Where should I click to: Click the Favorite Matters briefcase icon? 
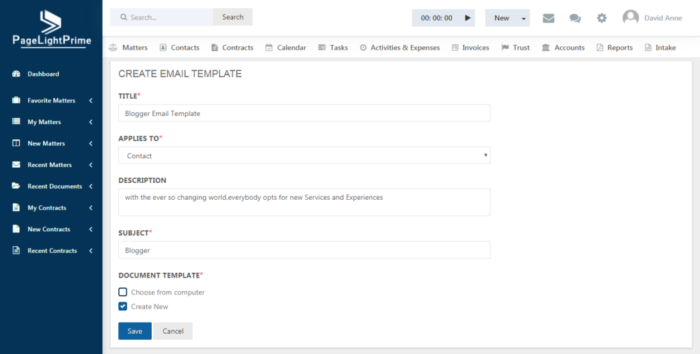(x=16, y=100)
